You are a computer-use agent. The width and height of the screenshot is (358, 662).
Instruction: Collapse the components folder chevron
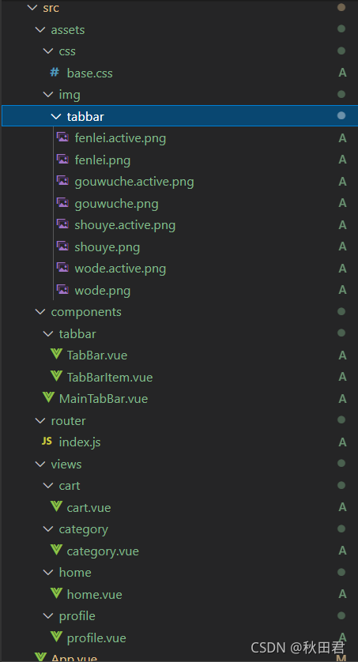click(x=40, y=311)
